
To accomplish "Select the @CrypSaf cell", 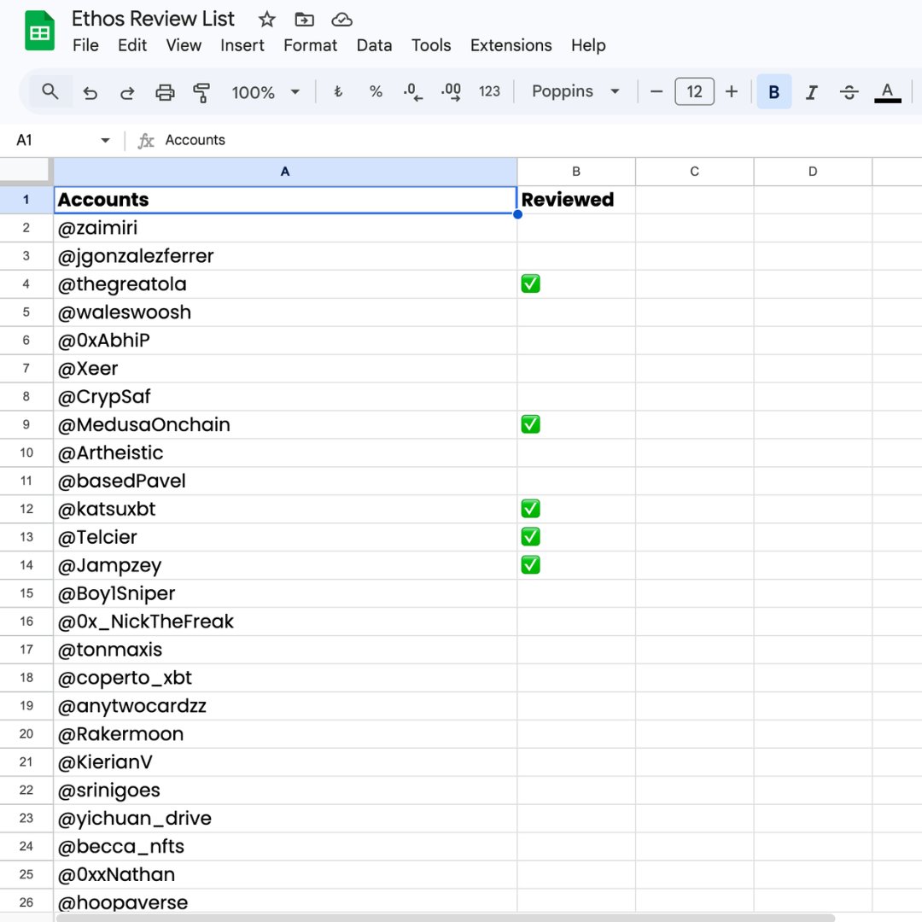I will click(x=285, y=396).
